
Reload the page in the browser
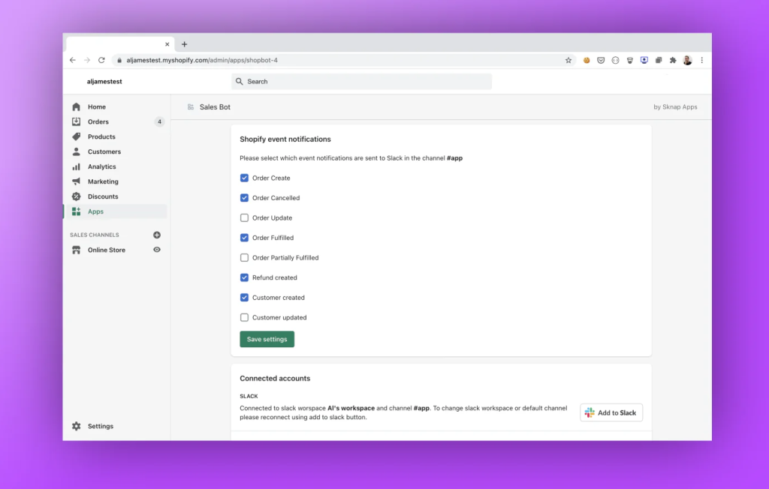tap(101, 60)
